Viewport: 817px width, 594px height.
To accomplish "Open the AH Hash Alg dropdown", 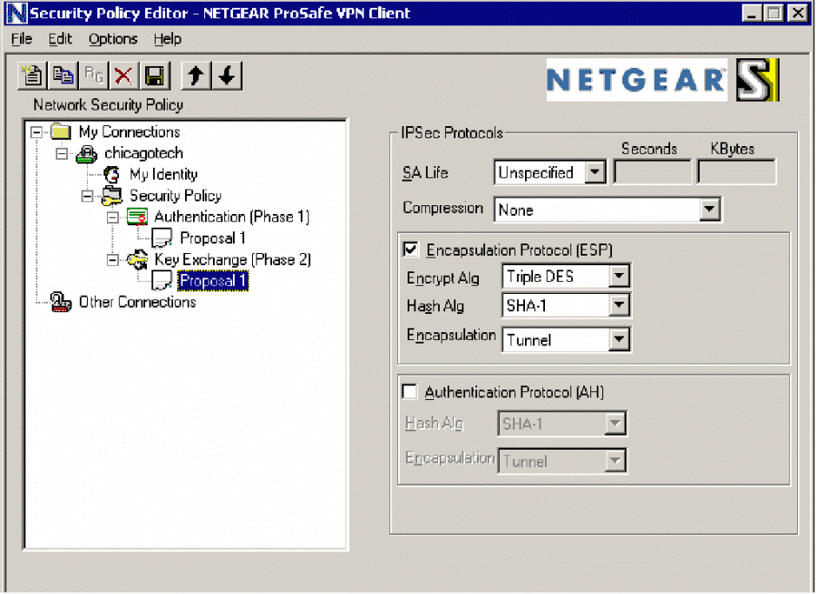I will coord(614,423).
